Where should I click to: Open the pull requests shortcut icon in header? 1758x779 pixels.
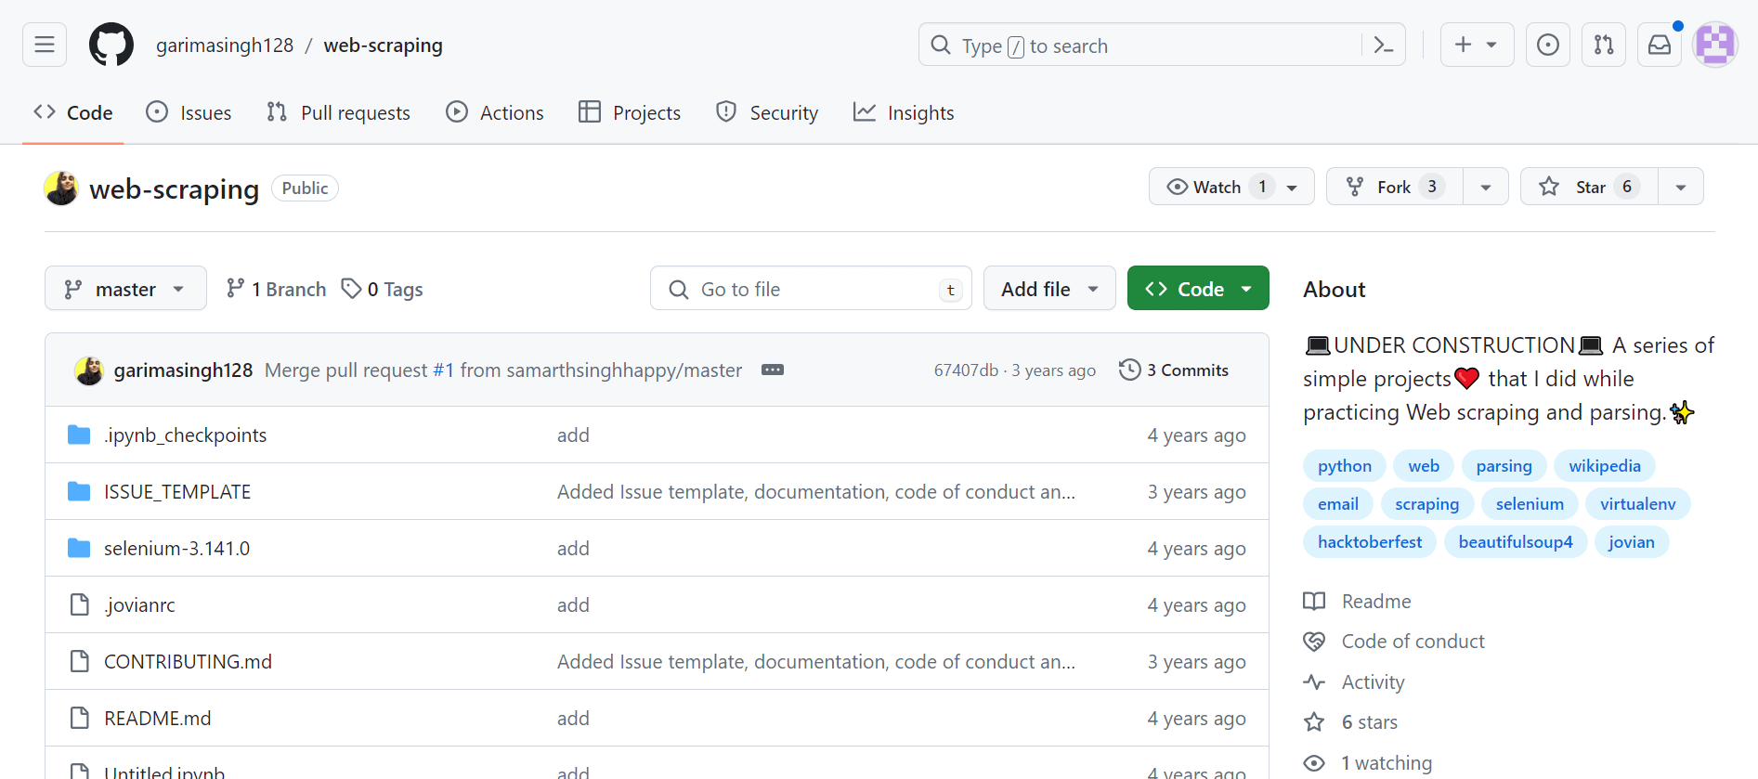click(x=1603, y=45)
